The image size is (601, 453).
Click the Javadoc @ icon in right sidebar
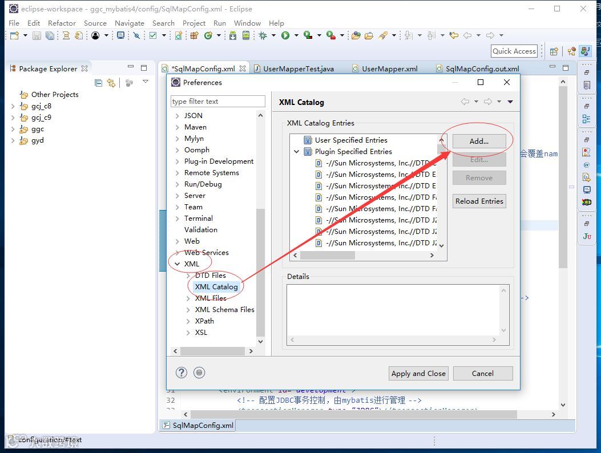(586, 165)
